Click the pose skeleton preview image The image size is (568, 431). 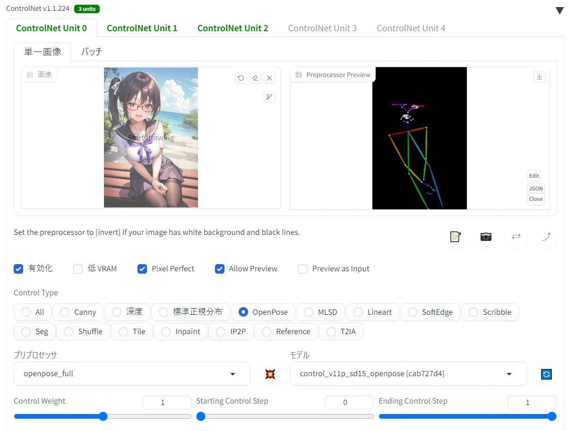(x=420, y=138)
